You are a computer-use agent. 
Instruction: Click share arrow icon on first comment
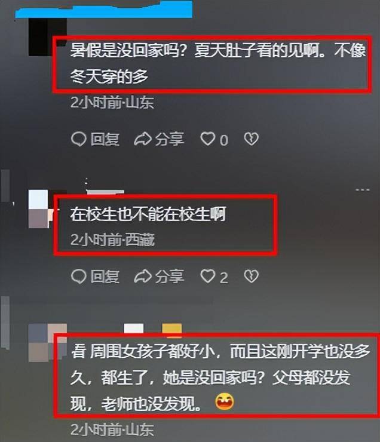coord(143,139)
